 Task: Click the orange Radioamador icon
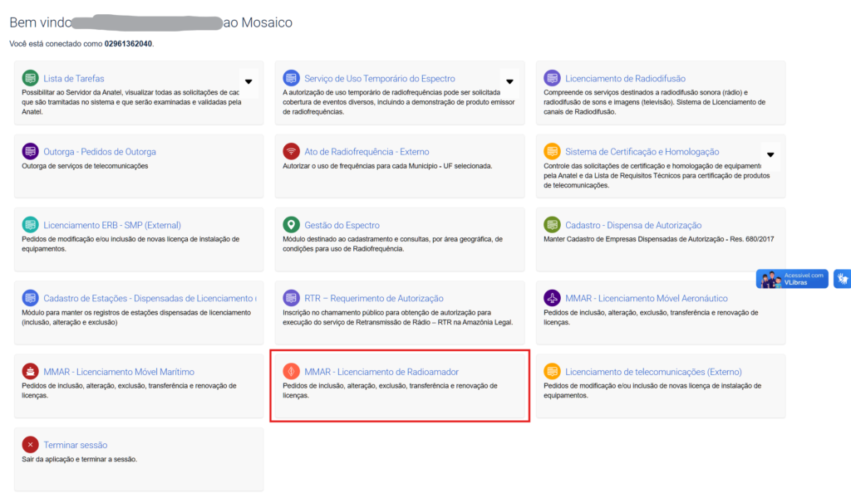[x=292, y=371]
